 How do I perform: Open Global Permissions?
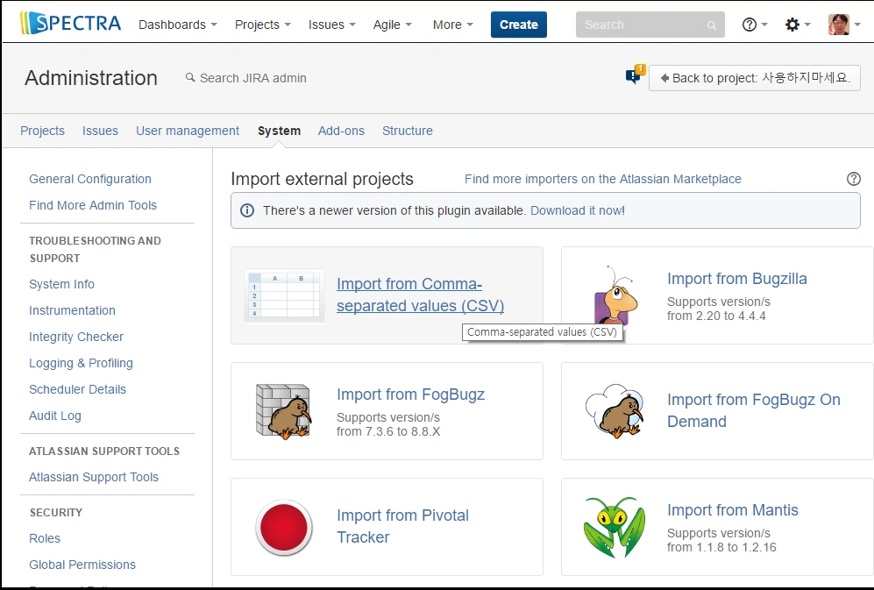point(82,565)
